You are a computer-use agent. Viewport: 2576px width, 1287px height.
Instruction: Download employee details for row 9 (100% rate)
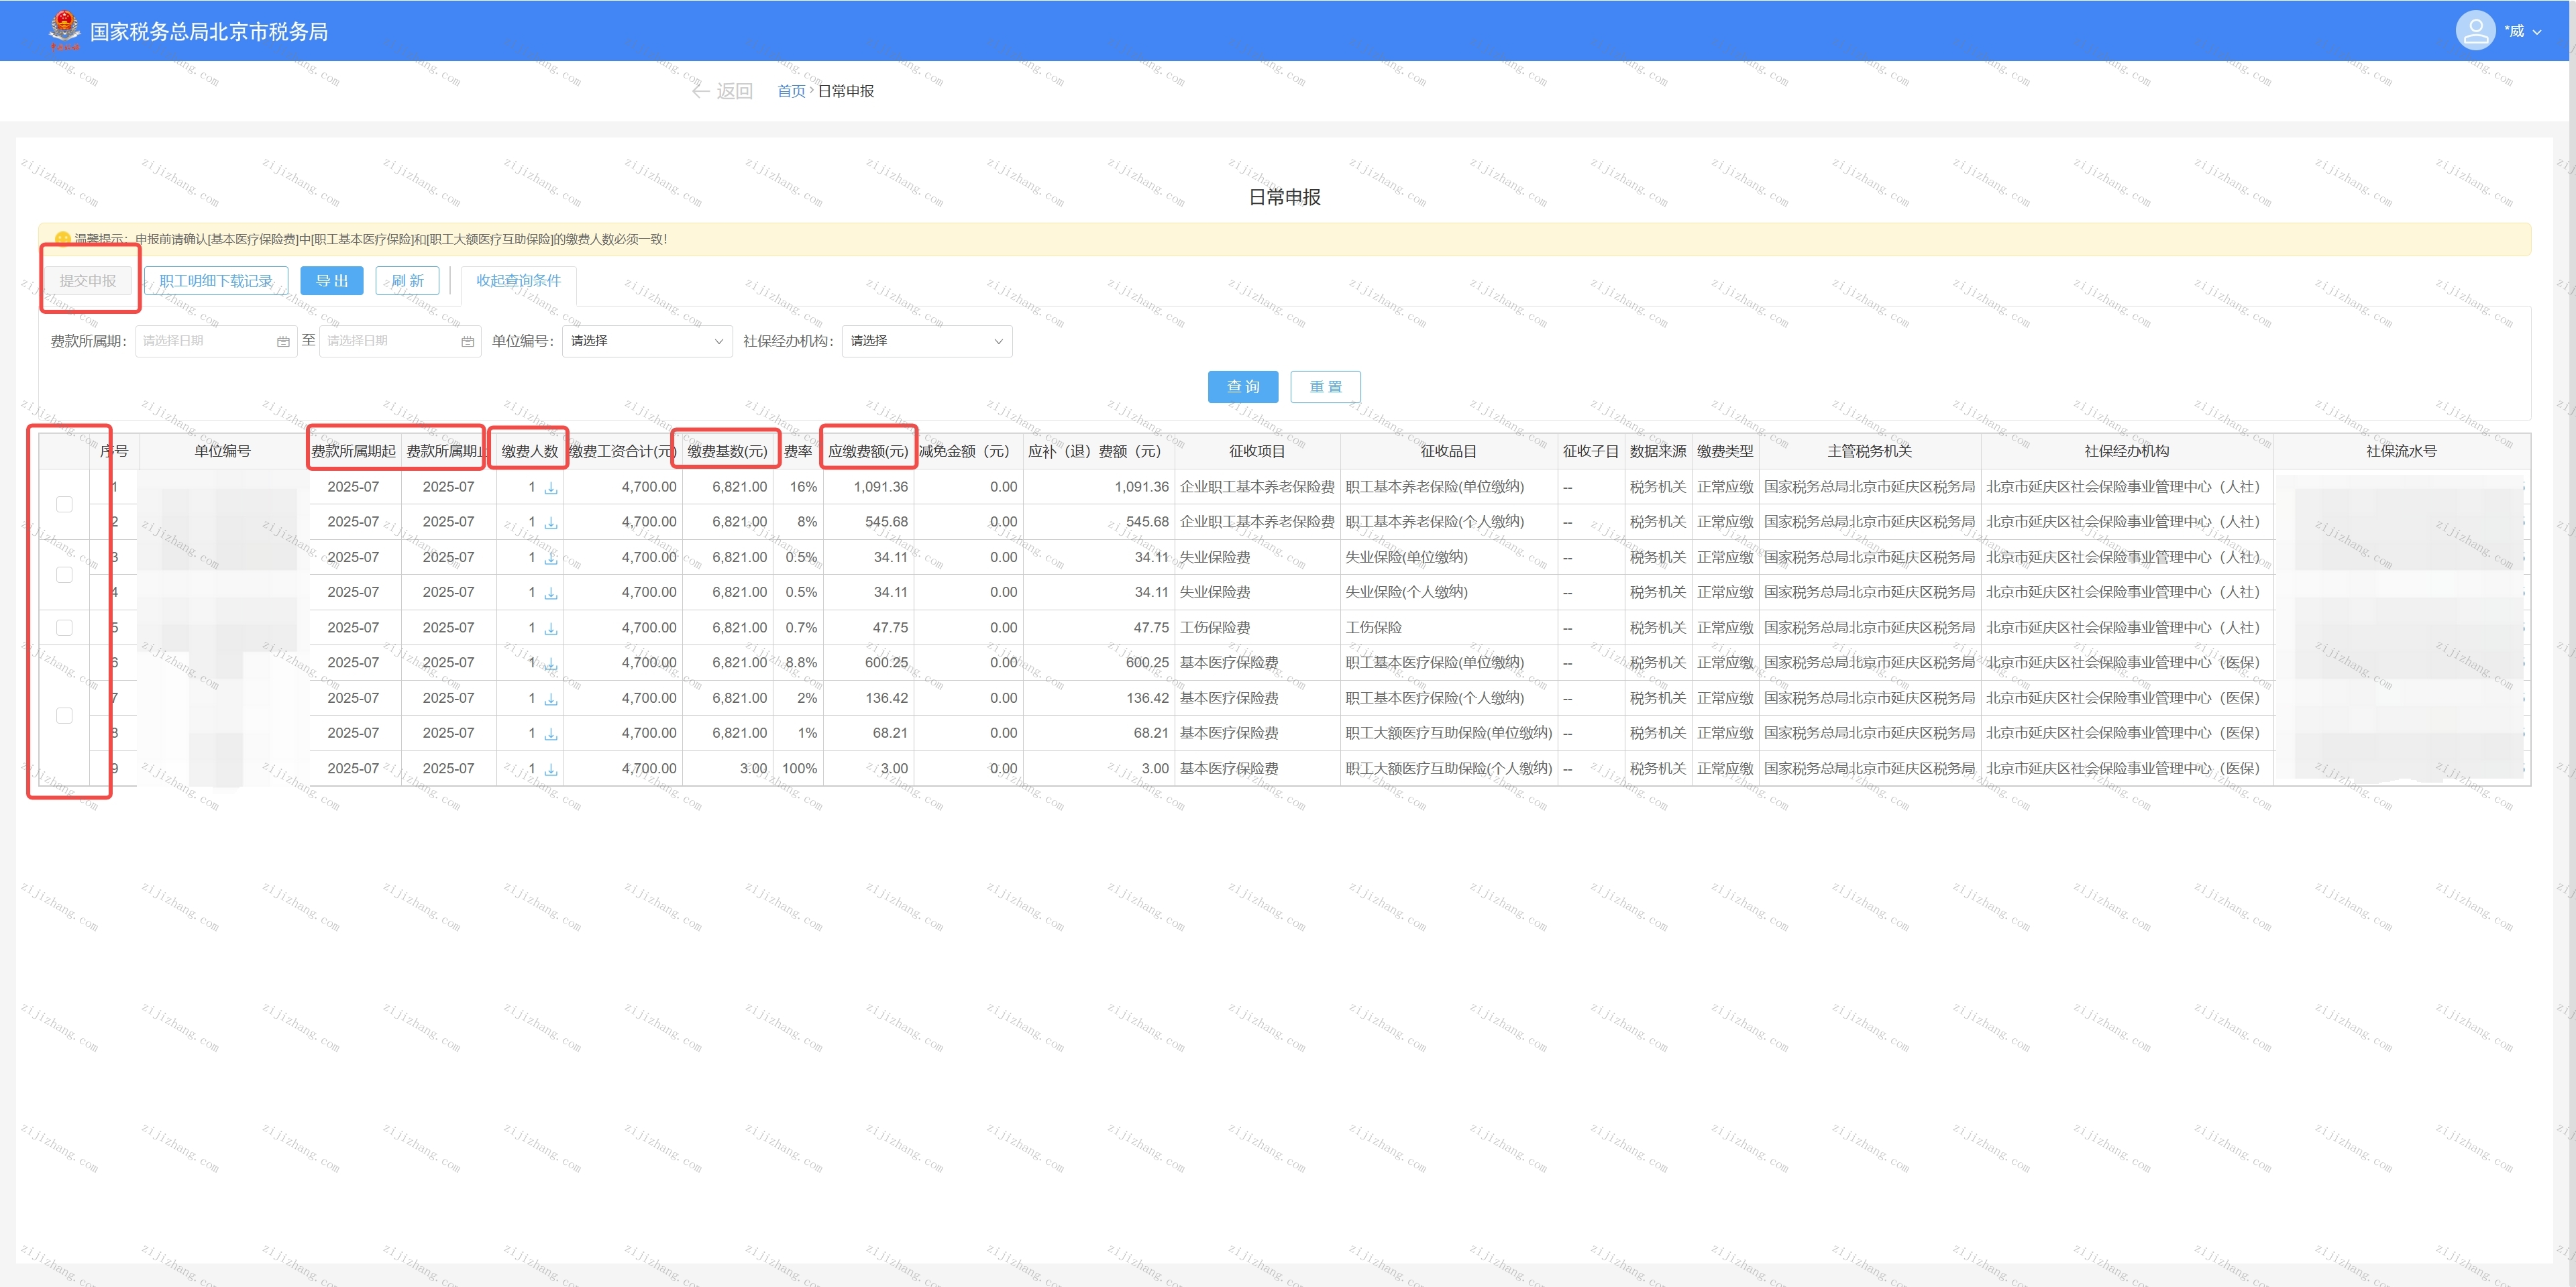click(551, 770)
